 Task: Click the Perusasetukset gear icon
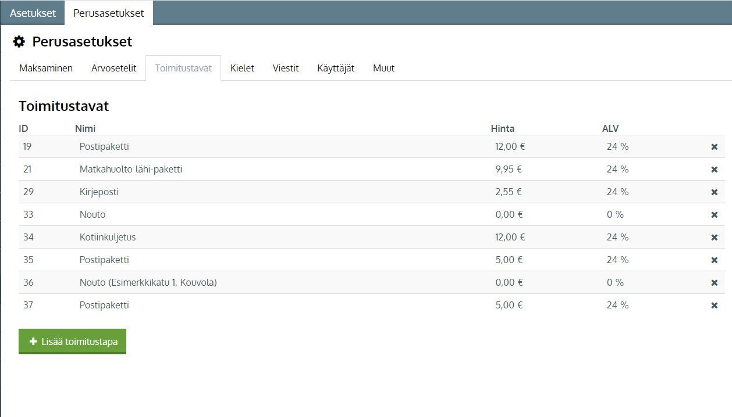[x=19, y=42]
